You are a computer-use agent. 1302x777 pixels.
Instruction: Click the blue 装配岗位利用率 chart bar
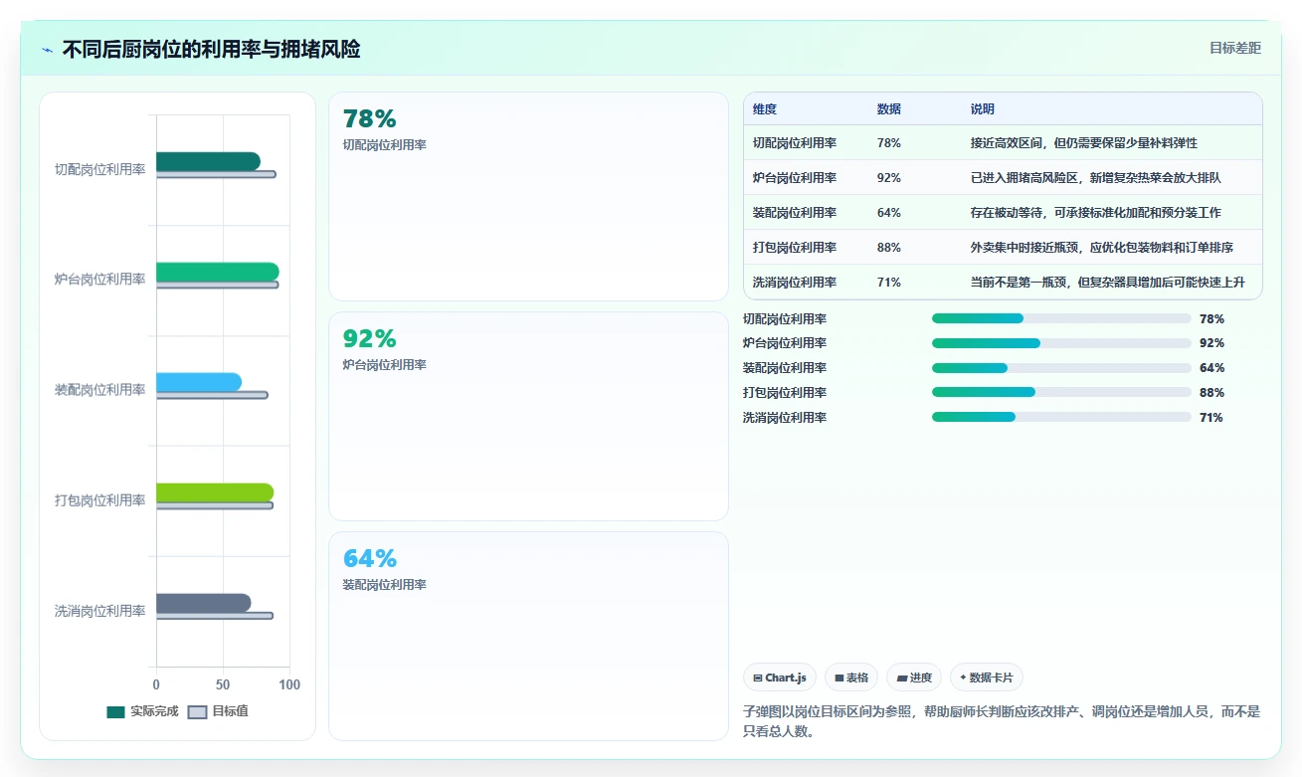199,382
